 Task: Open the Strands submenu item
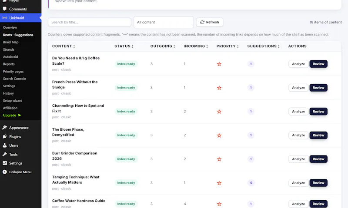(x=9, y=50)
